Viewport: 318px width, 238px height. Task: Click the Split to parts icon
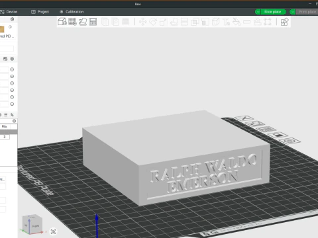115,22
